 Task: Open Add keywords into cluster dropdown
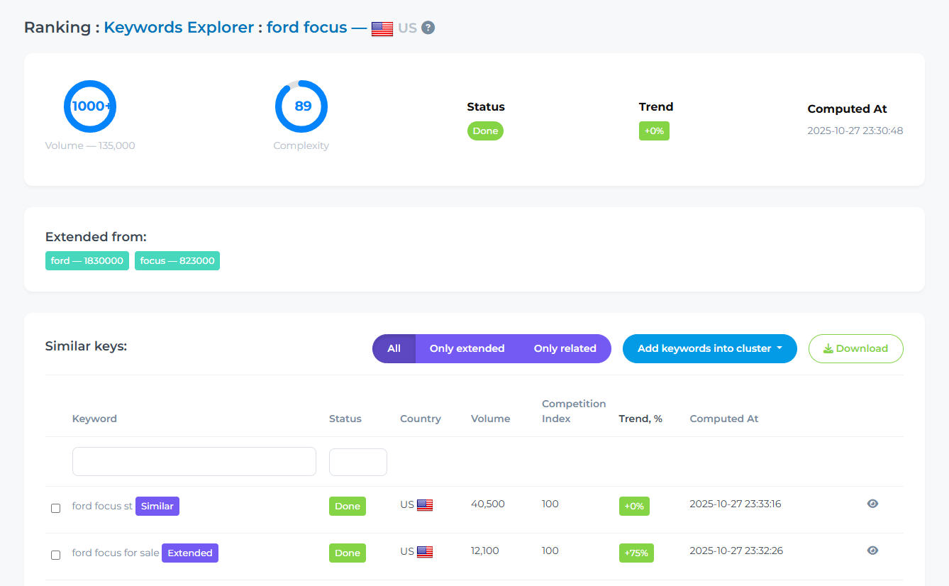click(709, 348)
